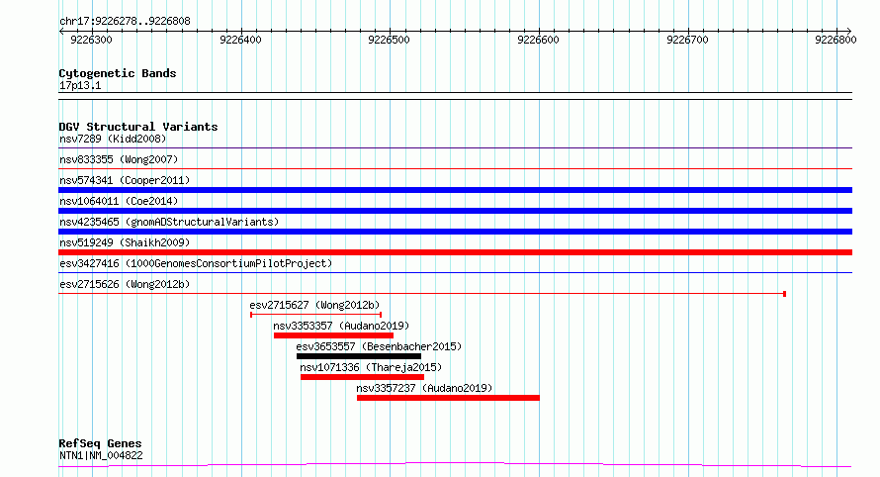Viewport: 880px width, 477px height.
Task: Open the NTN1|NM_004822 gene label
Action: pyautogui.click(x=101, y=455)
